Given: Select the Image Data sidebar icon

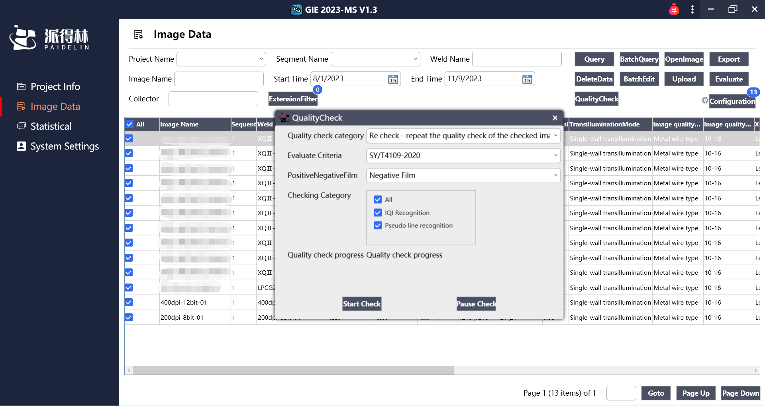Looking at the screenshot, I should pos(21,106).
